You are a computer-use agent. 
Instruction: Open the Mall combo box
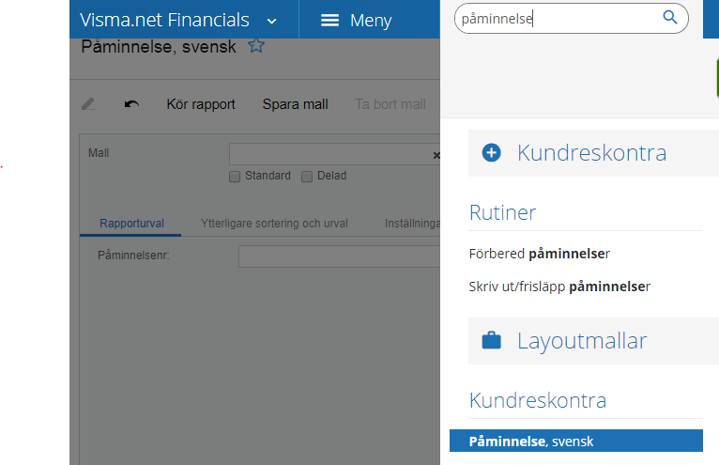point(330,154)
